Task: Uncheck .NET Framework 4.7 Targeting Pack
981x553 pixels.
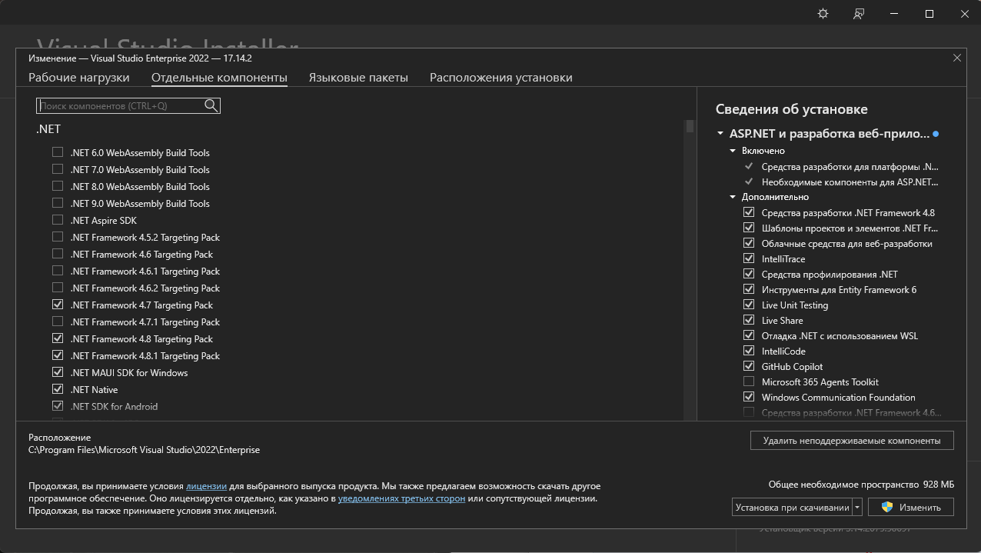Action: (x=58, y=305)
